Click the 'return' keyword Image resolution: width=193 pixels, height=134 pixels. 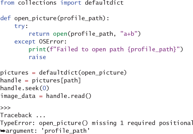(x=39, y=34)
